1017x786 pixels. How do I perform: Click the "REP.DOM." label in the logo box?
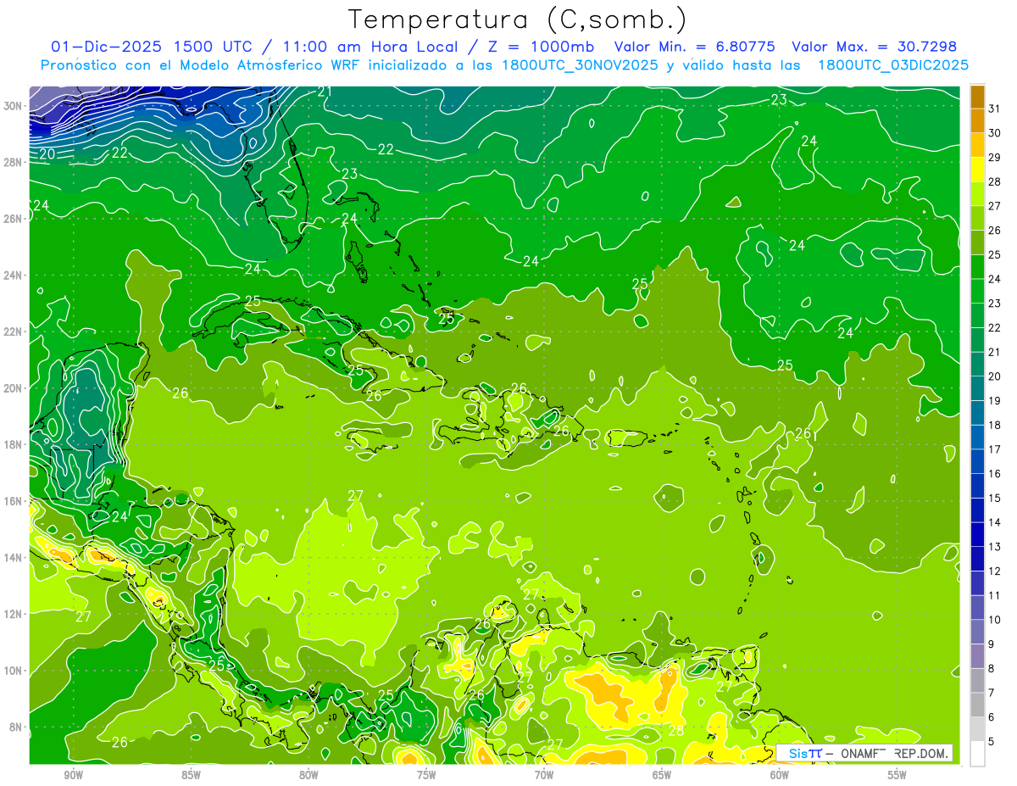click(920, 753)
